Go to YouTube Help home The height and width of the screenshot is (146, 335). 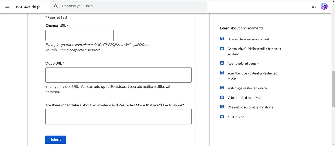point(27,6)
